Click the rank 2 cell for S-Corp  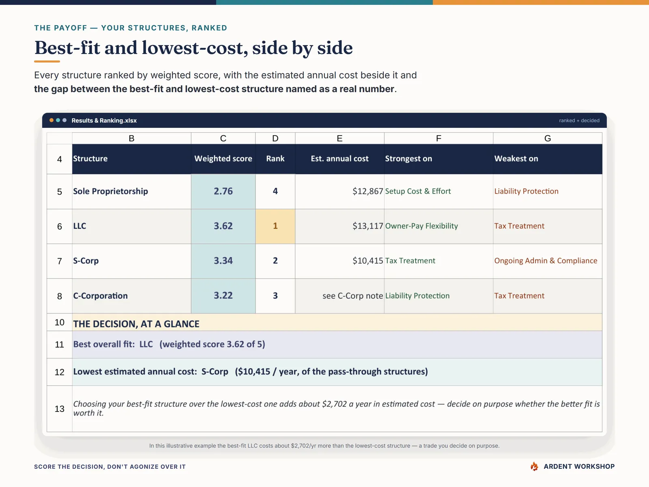(x=275, y=261)
